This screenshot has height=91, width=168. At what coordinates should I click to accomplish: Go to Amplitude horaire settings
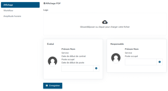click(12, 16)
